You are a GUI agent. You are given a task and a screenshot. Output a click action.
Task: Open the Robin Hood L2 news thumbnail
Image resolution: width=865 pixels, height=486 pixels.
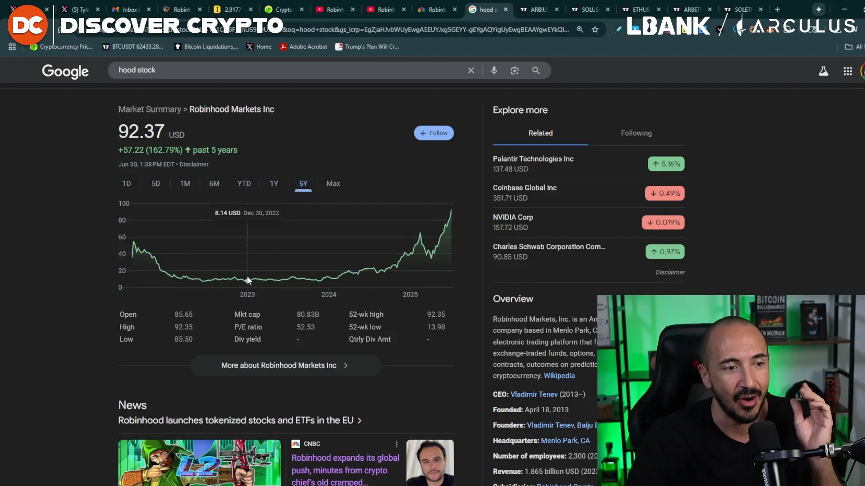tap(199, 463)
